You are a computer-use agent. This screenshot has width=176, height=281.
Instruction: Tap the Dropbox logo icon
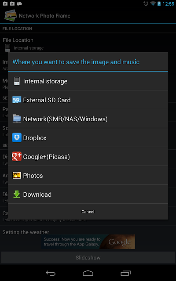tap(17, 137)
